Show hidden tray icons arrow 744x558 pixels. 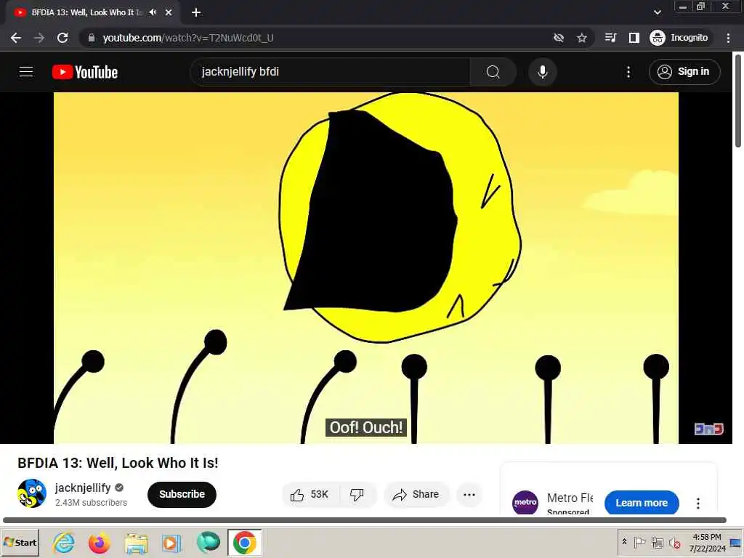click(x=624, y=542)
